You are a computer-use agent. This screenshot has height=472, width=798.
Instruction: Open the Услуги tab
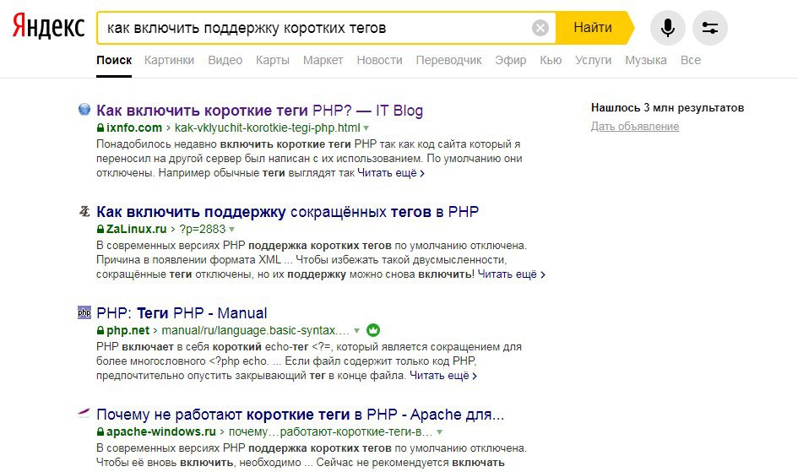point(593,60)
